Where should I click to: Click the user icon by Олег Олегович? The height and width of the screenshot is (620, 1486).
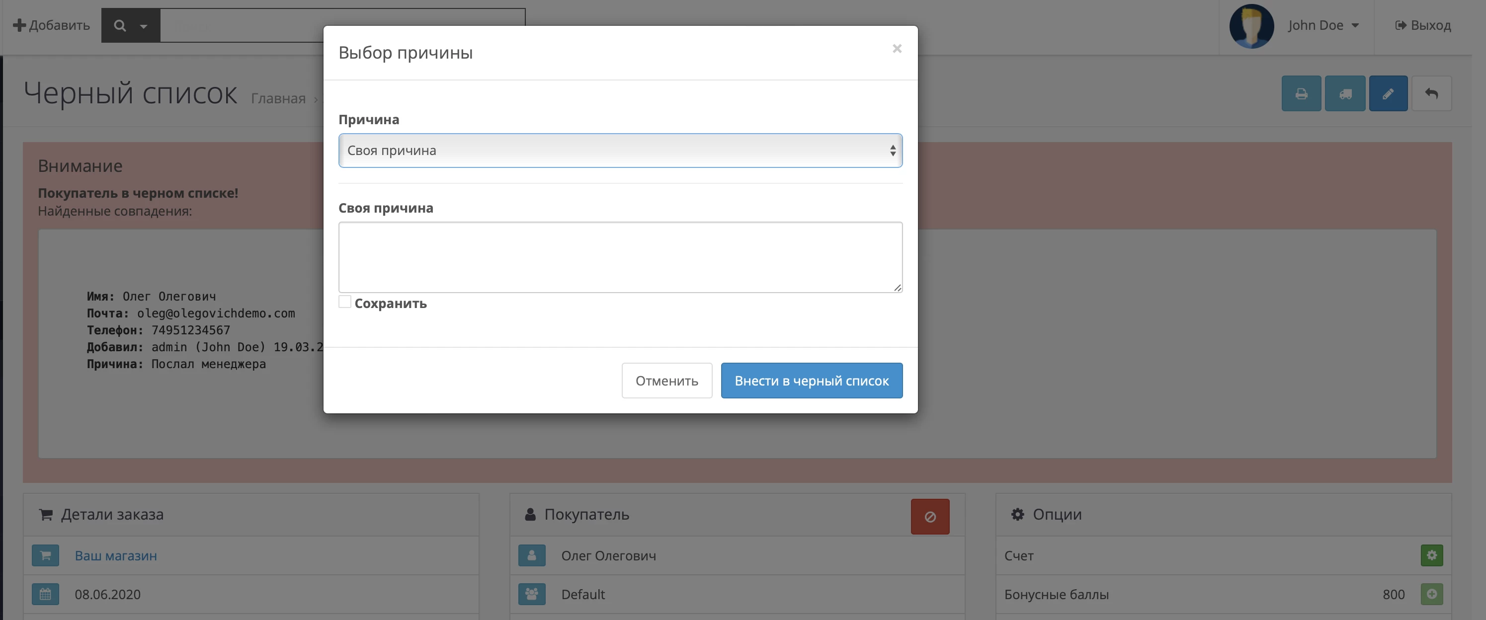point(532,555)
